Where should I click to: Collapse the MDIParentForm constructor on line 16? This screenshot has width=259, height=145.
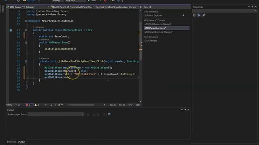(x=26, y=43)
